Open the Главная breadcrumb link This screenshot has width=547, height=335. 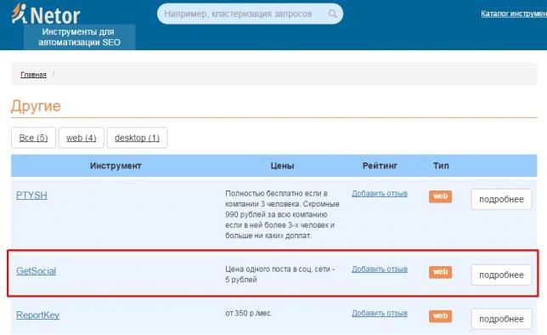[33, 75]
